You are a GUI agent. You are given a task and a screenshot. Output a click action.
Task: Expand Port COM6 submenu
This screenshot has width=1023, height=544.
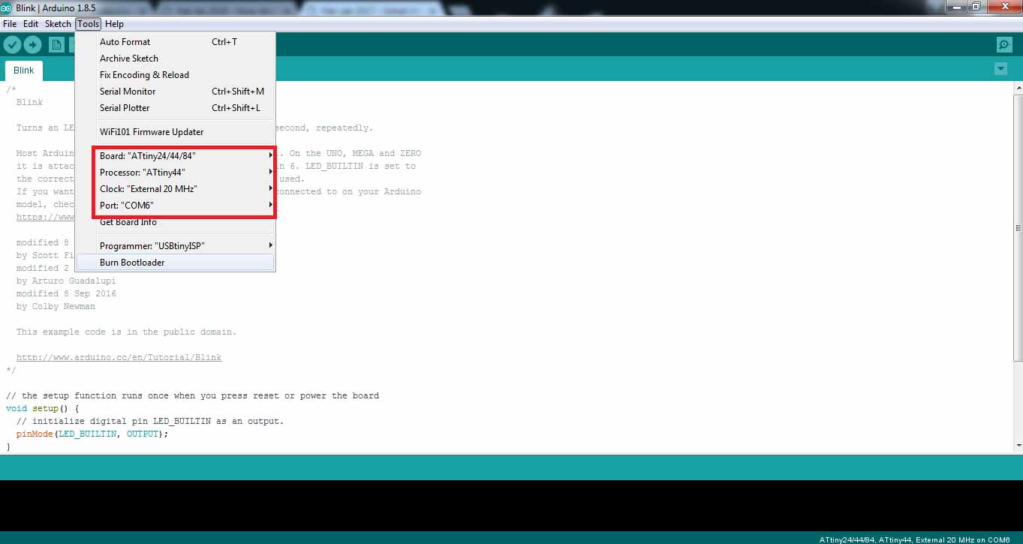176,206
